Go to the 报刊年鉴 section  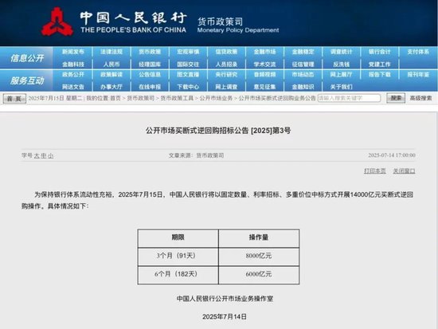pos(418,74)
